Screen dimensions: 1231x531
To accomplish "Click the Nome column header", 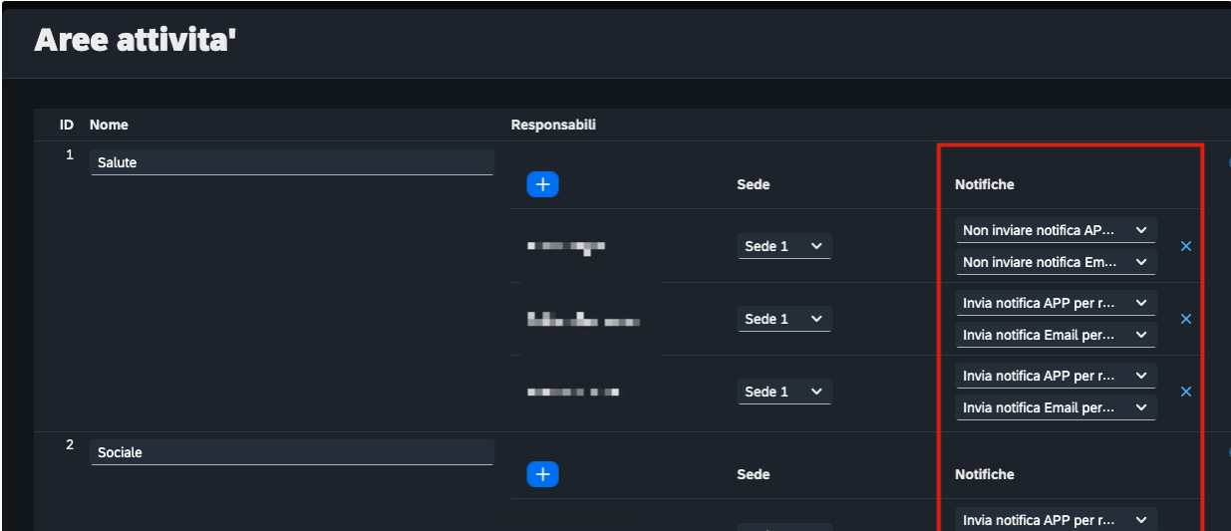I will 109,125.
